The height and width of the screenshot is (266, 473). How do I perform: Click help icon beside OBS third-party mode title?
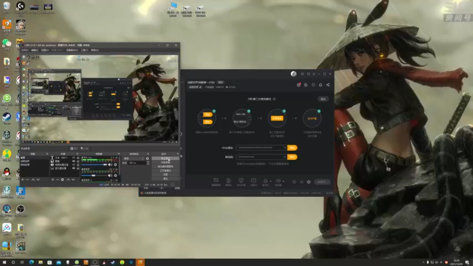(x=274, y=99)
